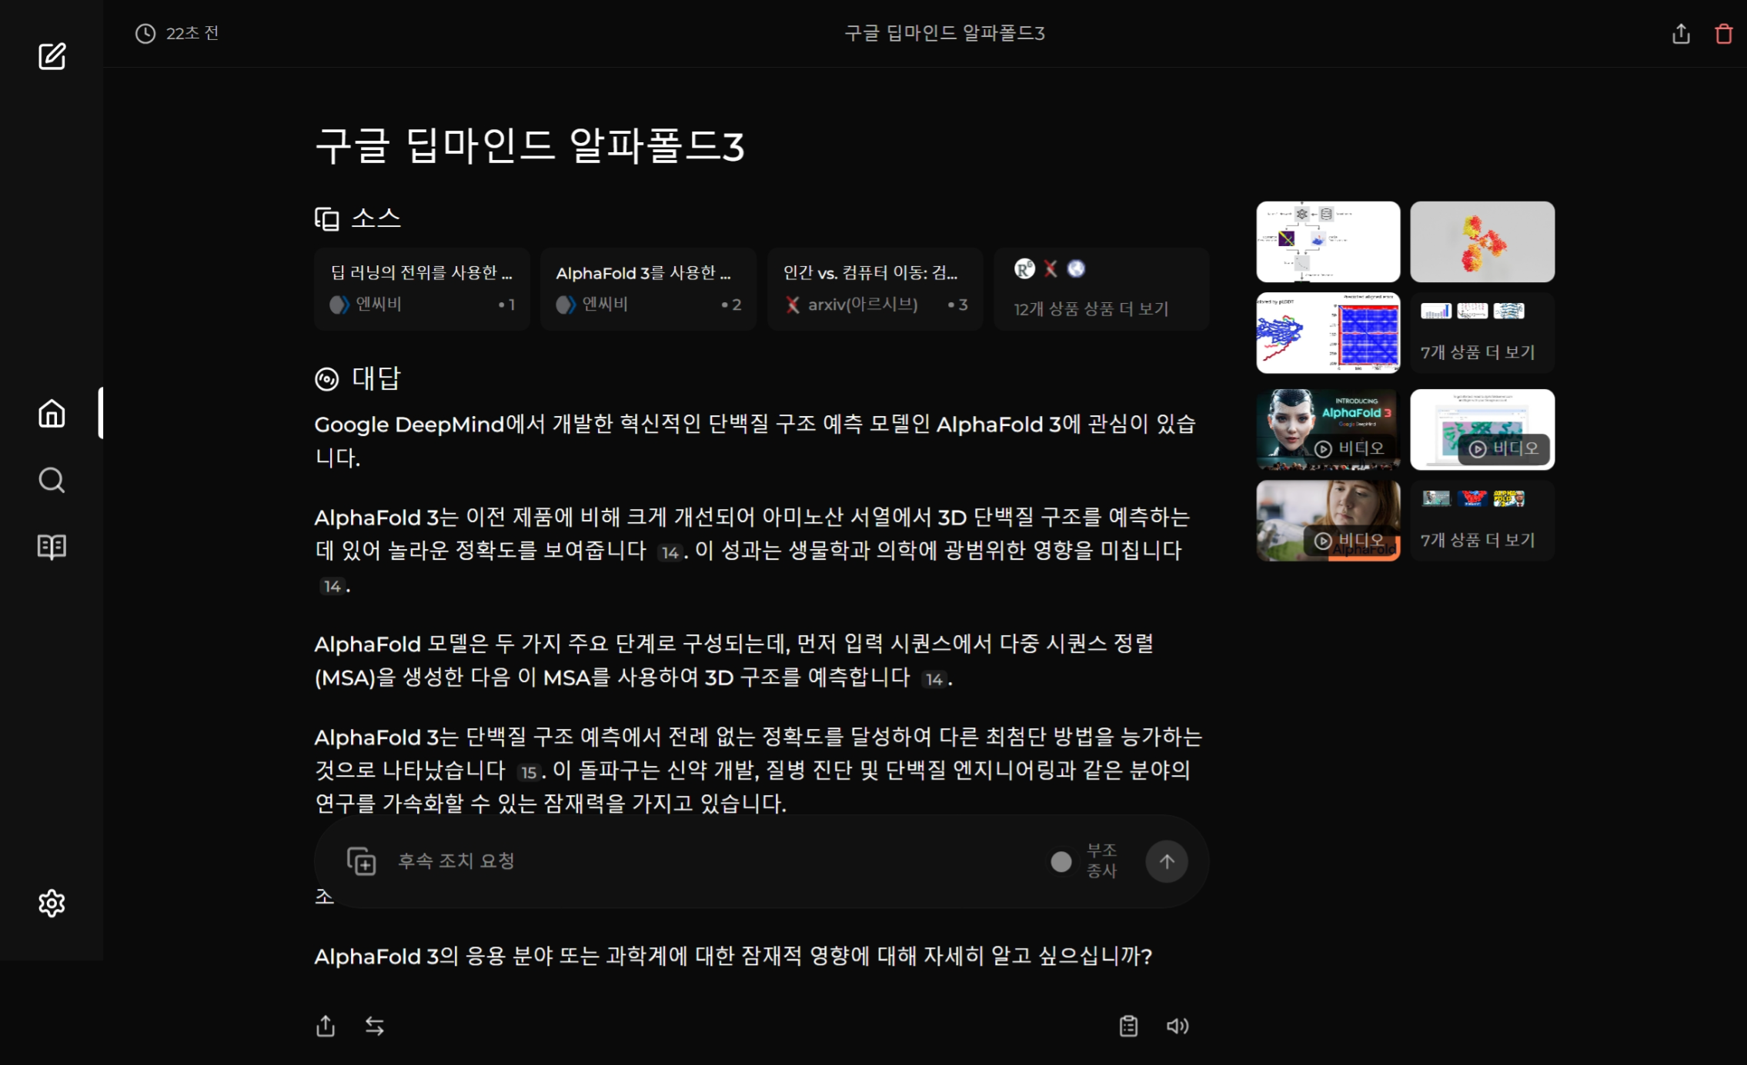1747x1065 pixels.
Task: Click the '22초 전' timestamp text
Action: (x=192, y=33)
